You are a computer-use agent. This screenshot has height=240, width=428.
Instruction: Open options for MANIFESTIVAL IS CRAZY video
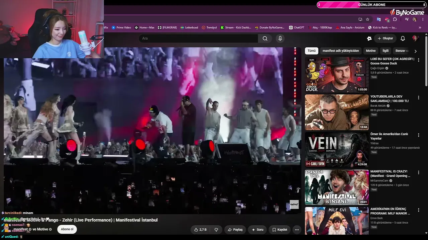click(418, 173)
